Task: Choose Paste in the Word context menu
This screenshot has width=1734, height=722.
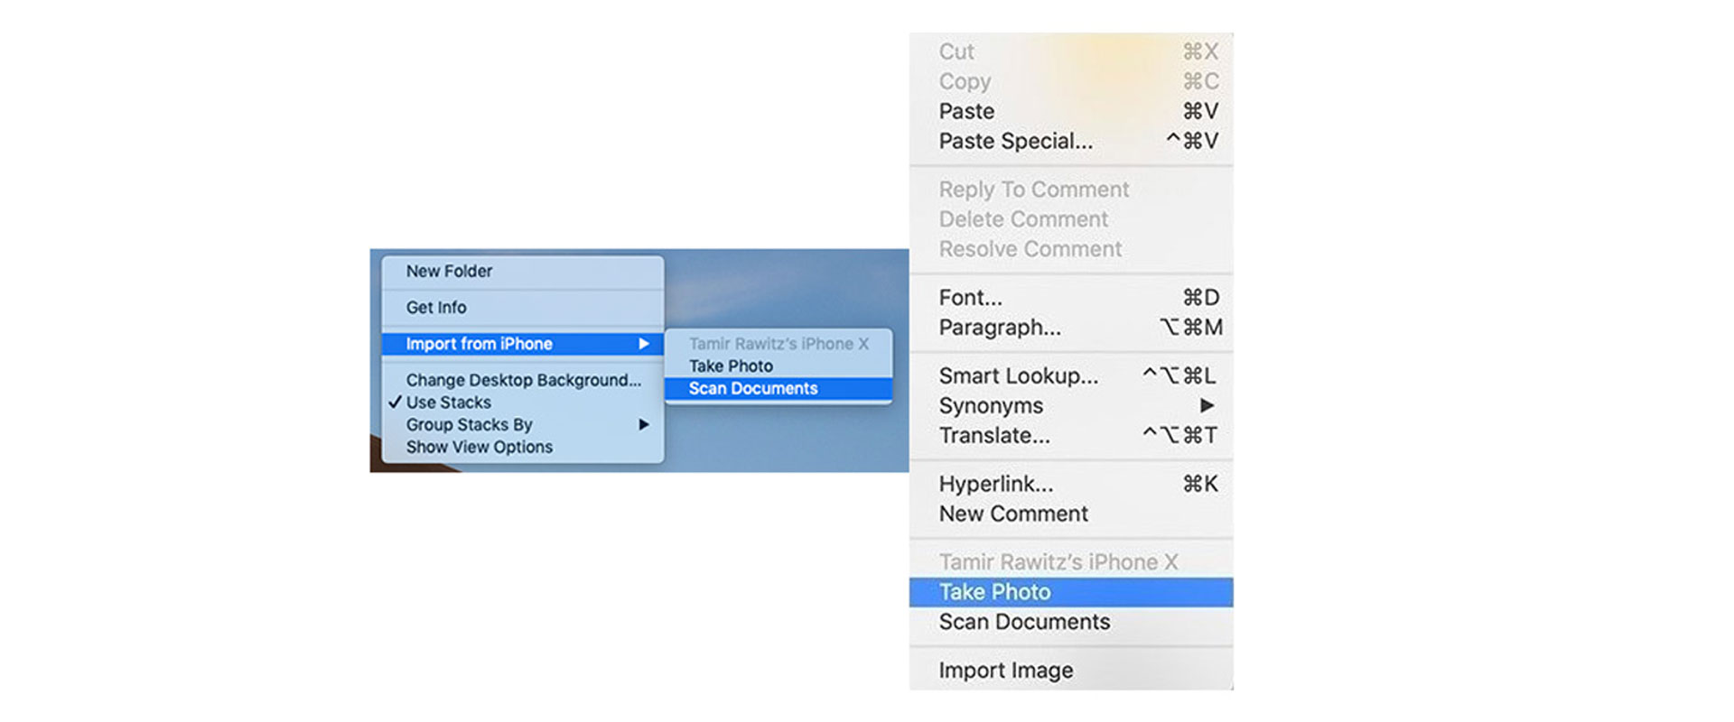Action: click(1071, 111)
